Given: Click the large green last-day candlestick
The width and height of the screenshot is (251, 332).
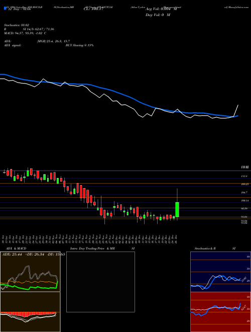Looking at the screenshot, I should click(177, 209).
